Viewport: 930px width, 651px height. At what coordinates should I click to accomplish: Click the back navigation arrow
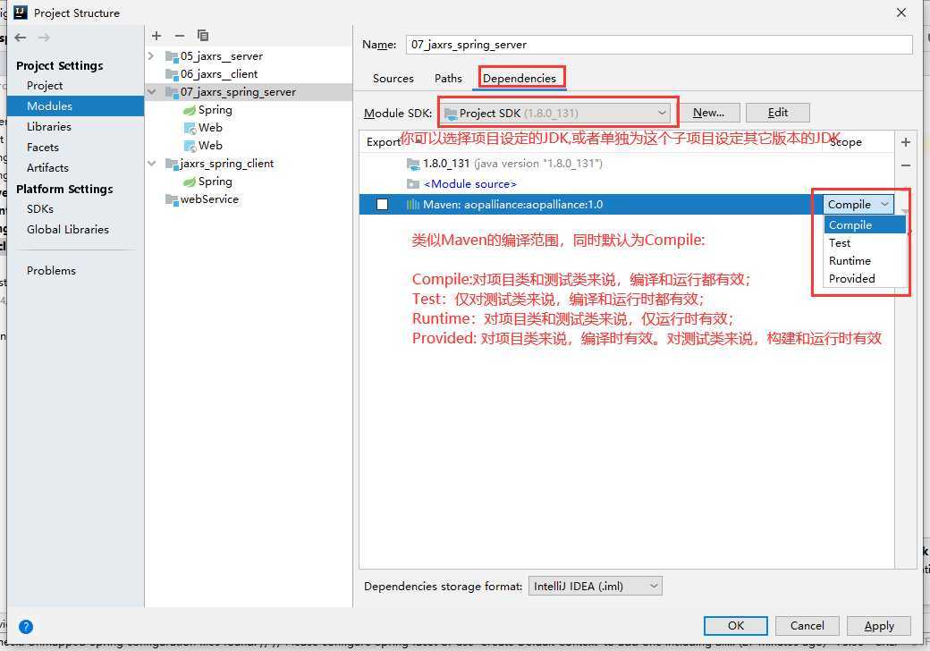[21, 38]
